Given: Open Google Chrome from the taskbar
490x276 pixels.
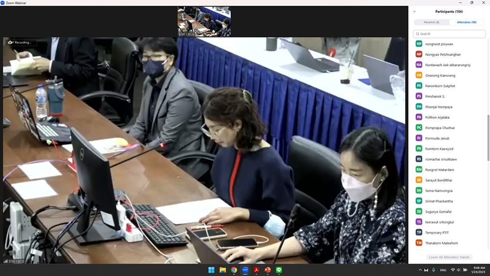Looking at the screenshot, I should click(x=234, y=270).
